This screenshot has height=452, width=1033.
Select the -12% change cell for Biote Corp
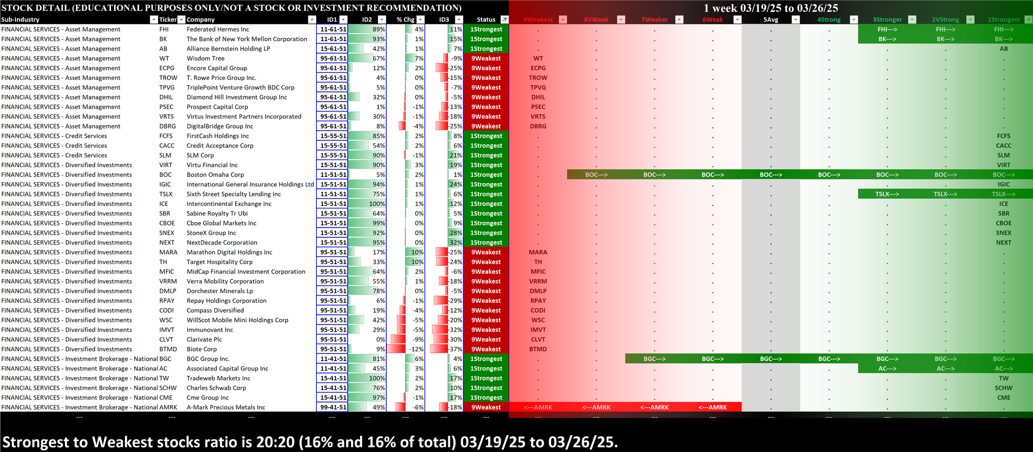[x=406, y=349]
